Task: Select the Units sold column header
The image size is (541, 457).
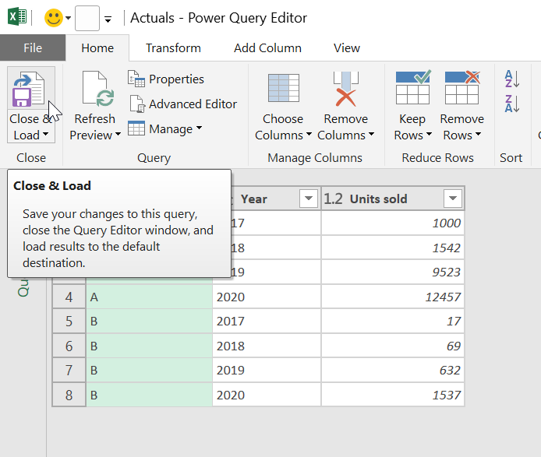Action: point(378,199)
